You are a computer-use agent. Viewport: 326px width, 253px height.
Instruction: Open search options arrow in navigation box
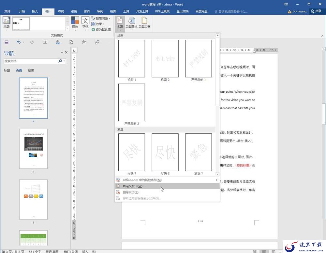click(64, 61)
